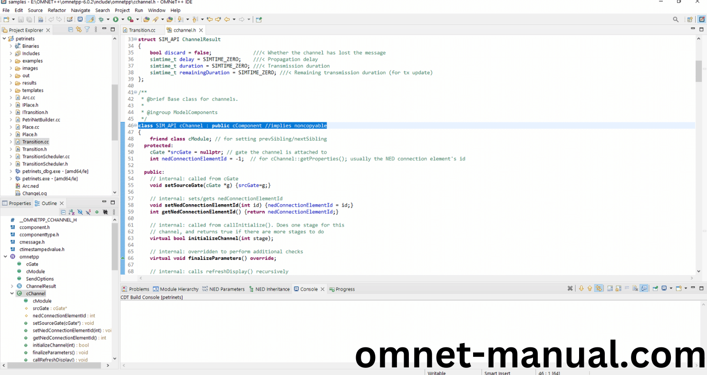Image resolution: width=707 pixels, height=375 pixels.
Task: Click the Debug bug icon in toolbar
Action: pos(101,20)
